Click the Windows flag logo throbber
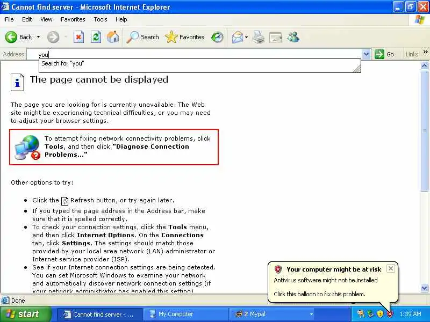The width and height of the screenshot is (430, 322). coord(419,20)
